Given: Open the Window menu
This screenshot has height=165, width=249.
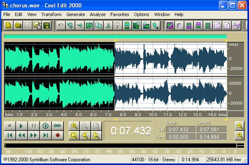Looking at the screenshot, I should 162,14.
